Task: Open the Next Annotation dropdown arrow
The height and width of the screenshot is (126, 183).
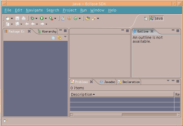Action: click(x=12, y=24)
